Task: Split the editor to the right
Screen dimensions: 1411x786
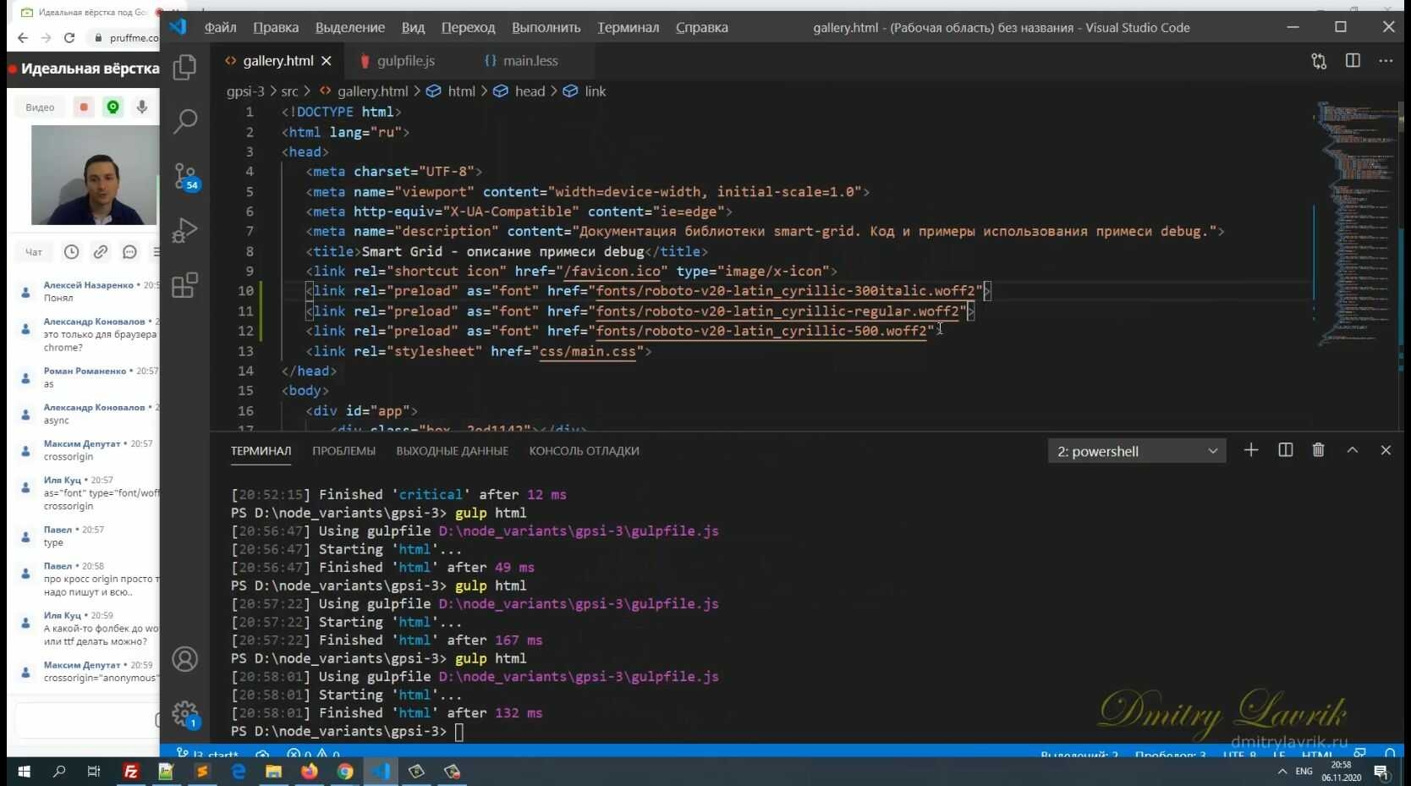Action: point(1353,61)
